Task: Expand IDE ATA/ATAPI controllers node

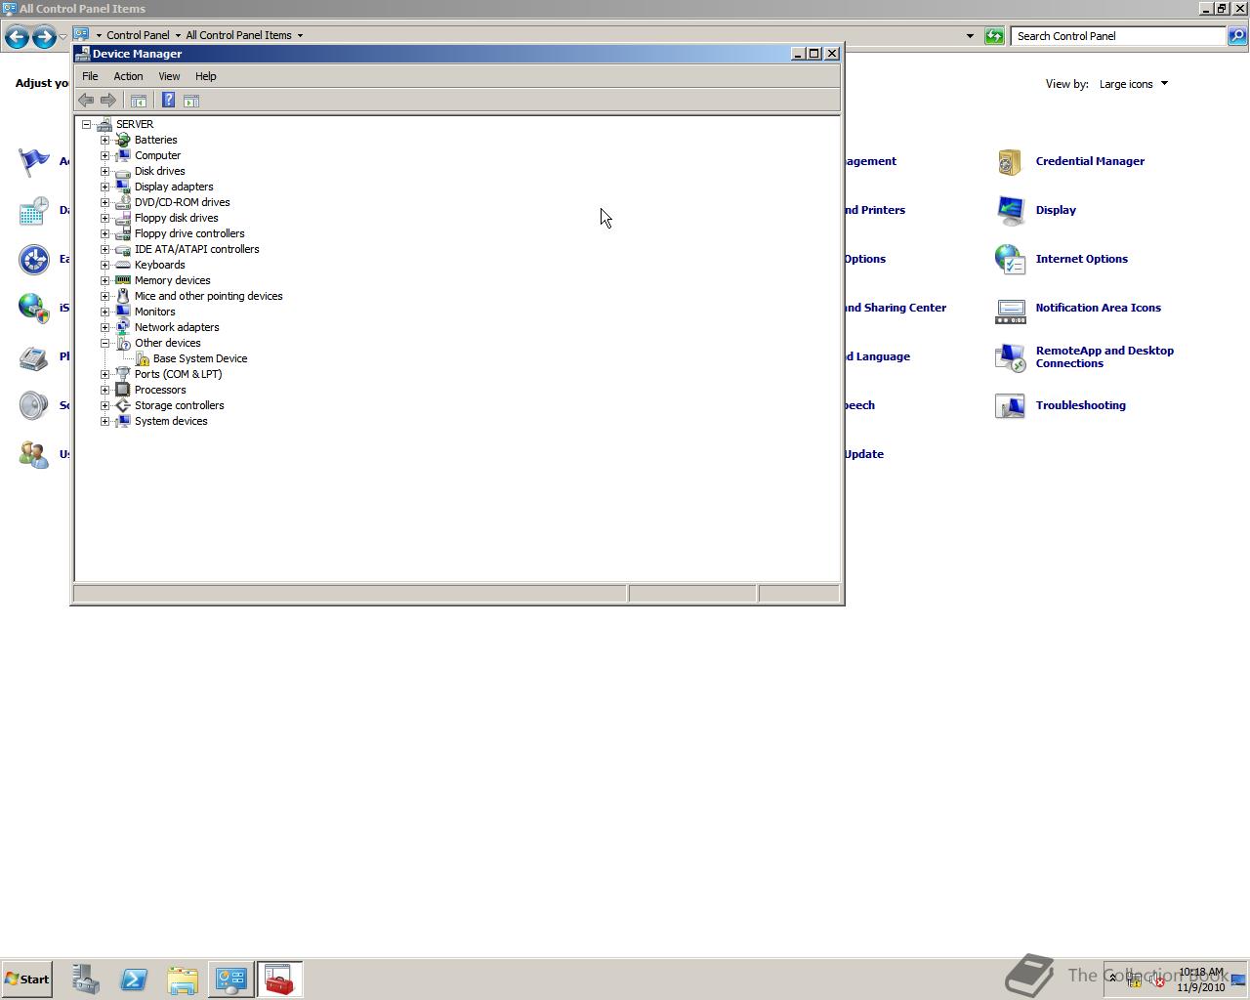Action: tap(105, 249)
